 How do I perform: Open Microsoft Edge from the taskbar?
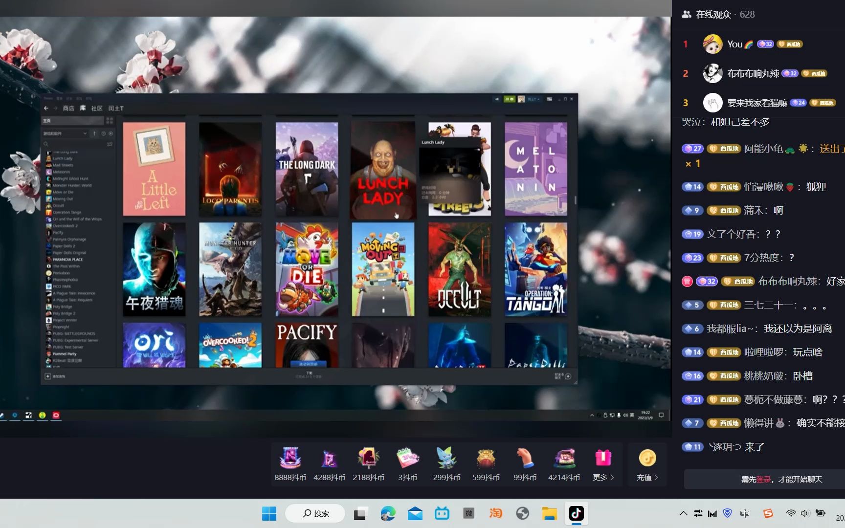tap(388, 513)
